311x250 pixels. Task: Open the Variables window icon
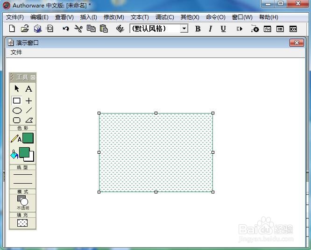[280, 29]
